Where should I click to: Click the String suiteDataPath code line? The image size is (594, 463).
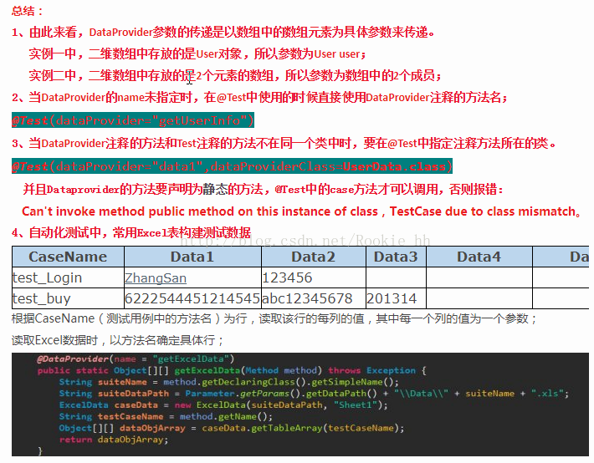tap(314, 394)
